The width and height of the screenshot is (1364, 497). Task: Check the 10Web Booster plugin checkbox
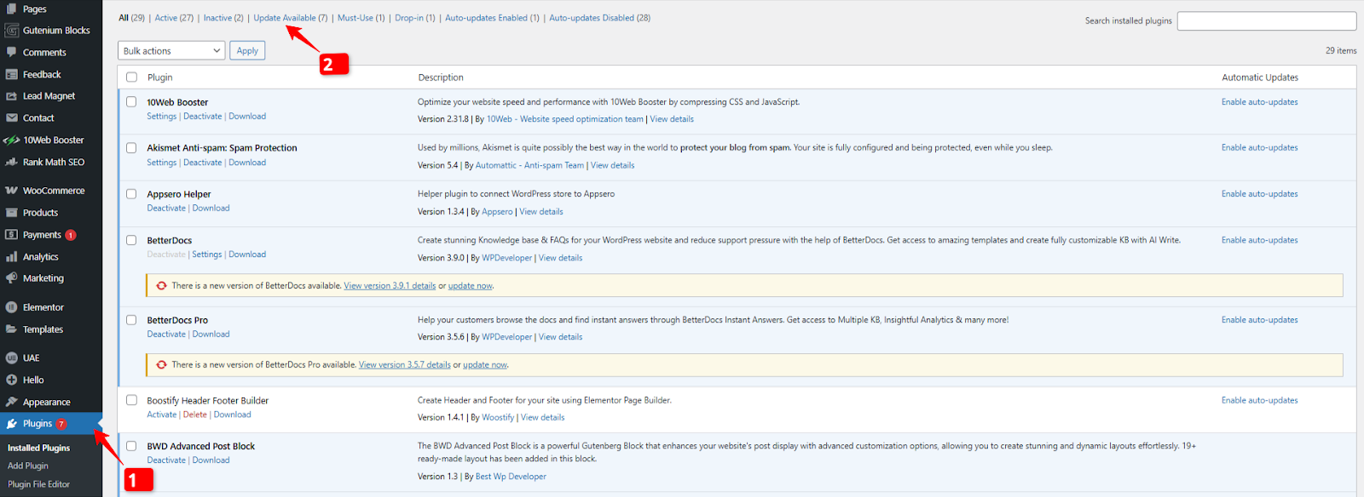(131, 102)
